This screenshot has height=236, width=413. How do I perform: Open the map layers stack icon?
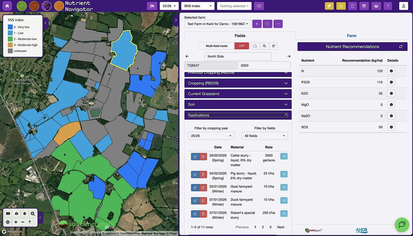pos(25,214)
